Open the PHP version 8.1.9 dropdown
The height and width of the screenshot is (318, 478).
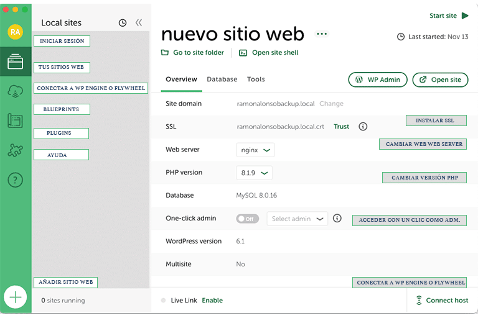point(254,173)
